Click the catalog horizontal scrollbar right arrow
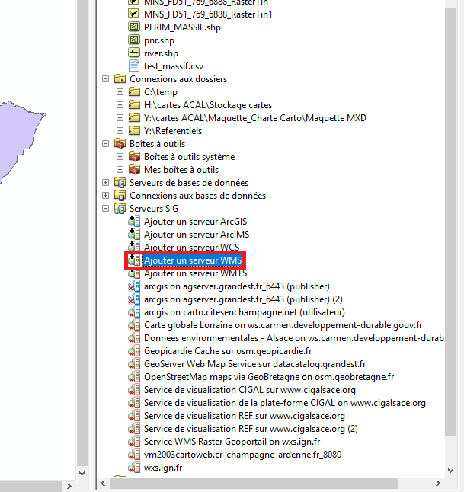 coord(438,483)
